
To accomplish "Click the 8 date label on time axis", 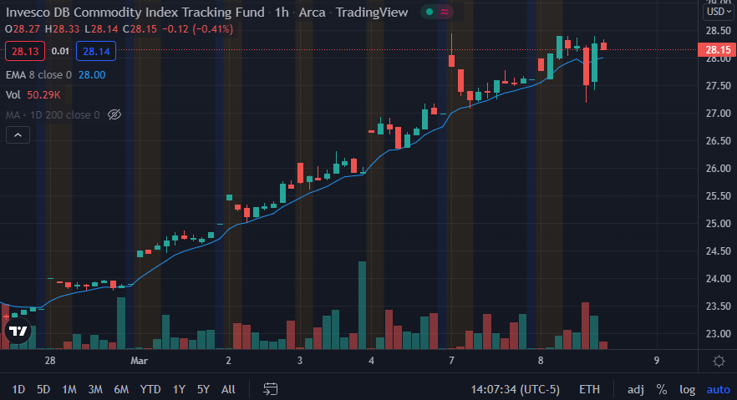I will 541,361.
